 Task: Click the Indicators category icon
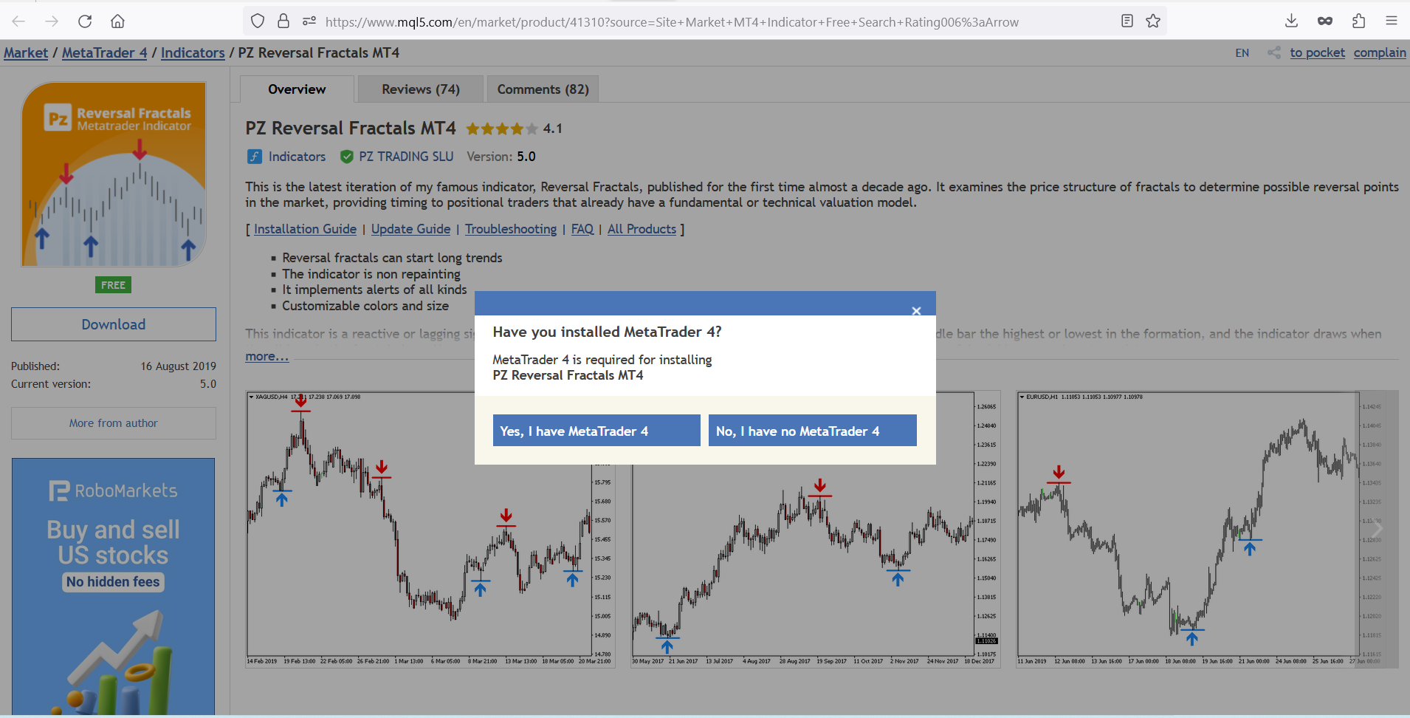click(254, 157)
